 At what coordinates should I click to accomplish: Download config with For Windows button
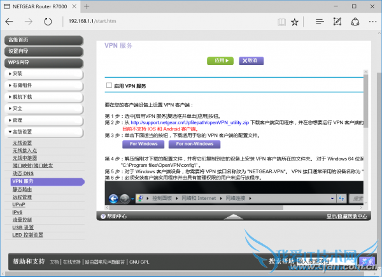coord(143,144)
